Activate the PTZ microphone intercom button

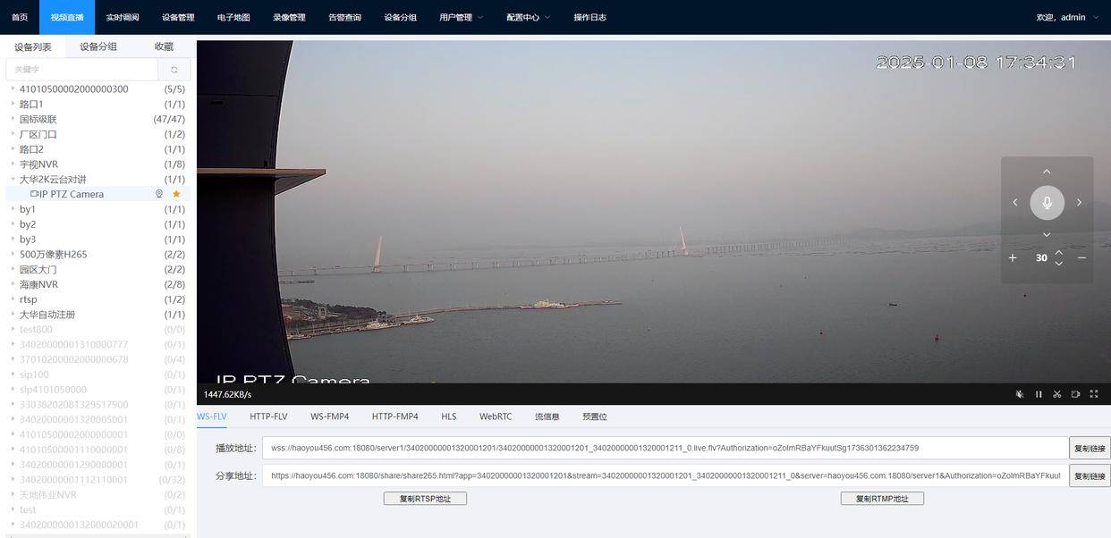[1046, 201]
